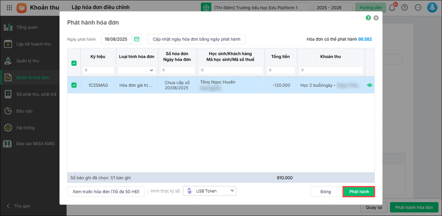The height and width of the screenshot is (216, 442).
Task: Collapse the sidebar with Thu gọn
Action: pos(19,206)
